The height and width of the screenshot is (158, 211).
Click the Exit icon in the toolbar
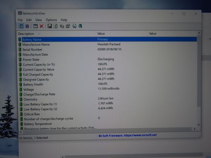80,26
